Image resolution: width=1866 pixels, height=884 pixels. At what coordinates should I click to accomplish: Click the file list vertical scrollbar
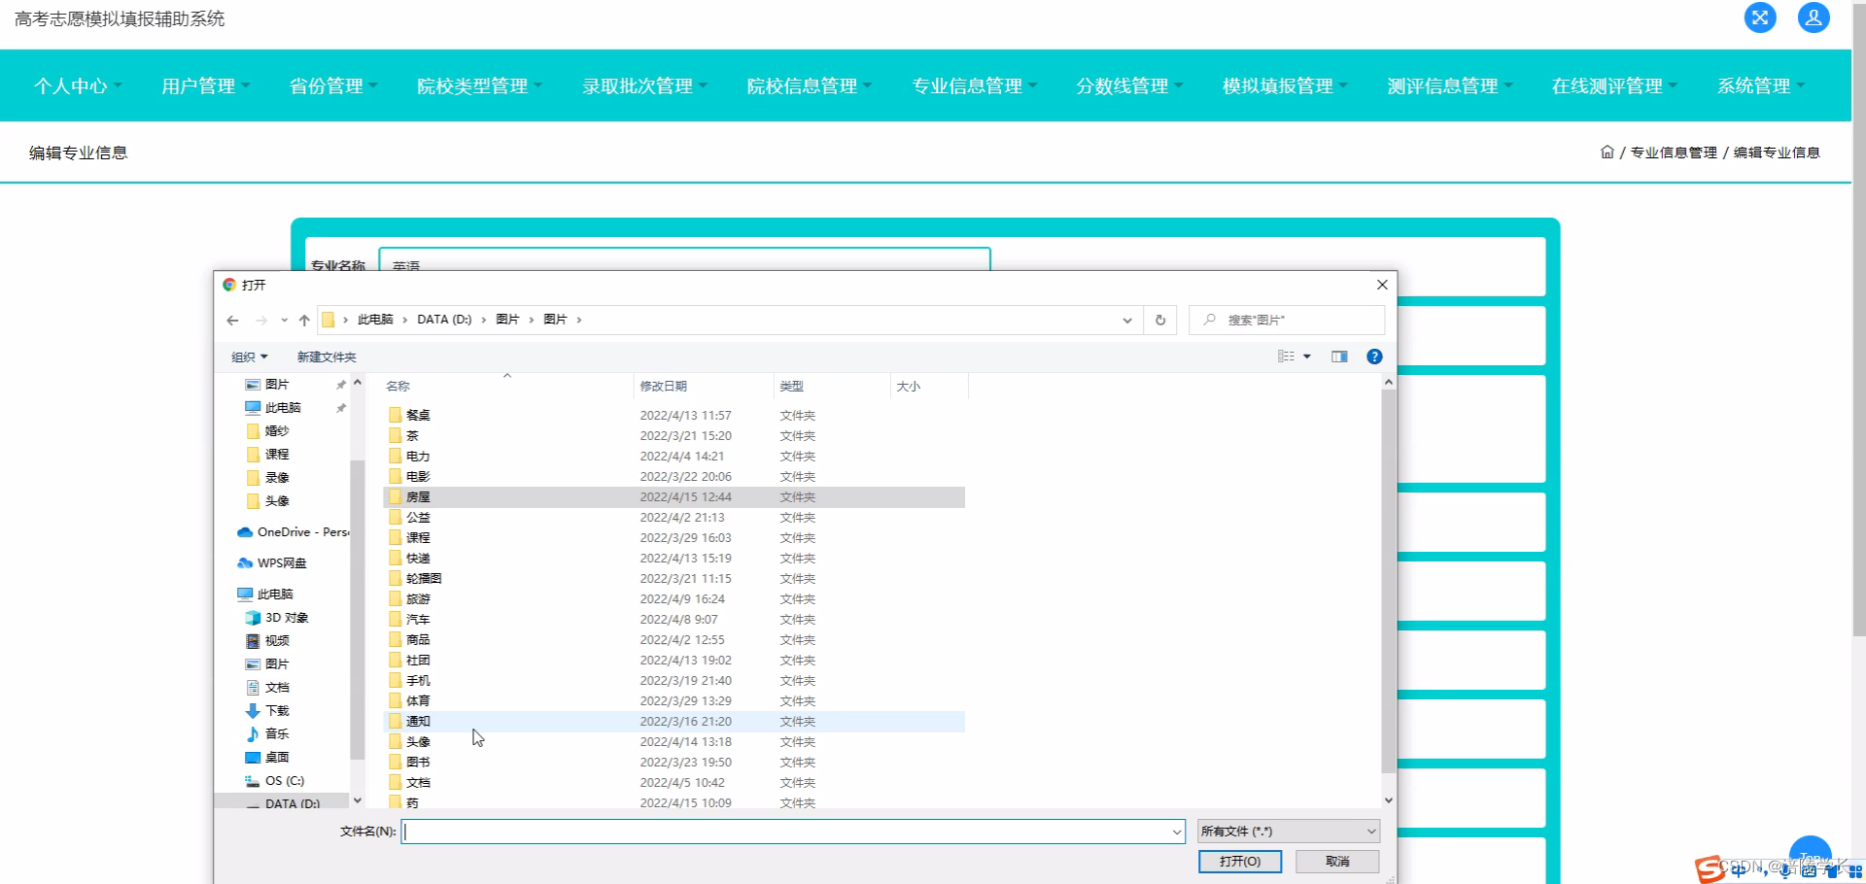pyautogui.click(x=1388, y=583)
